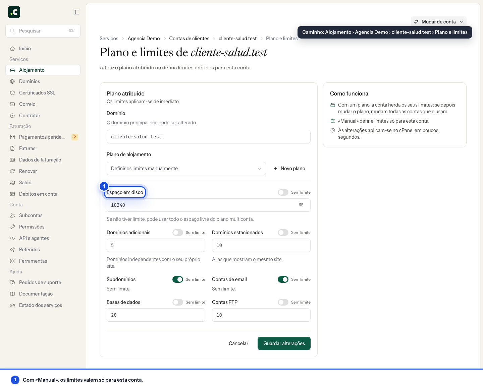Click the Faturas document icon
Screen dimensions: 483x390
pos(12,148)
